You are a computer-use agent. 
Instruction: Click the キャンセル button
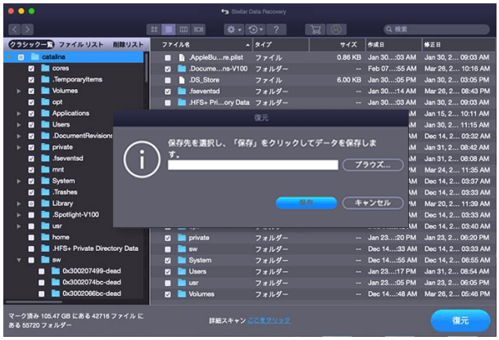(x=373, y=203)
